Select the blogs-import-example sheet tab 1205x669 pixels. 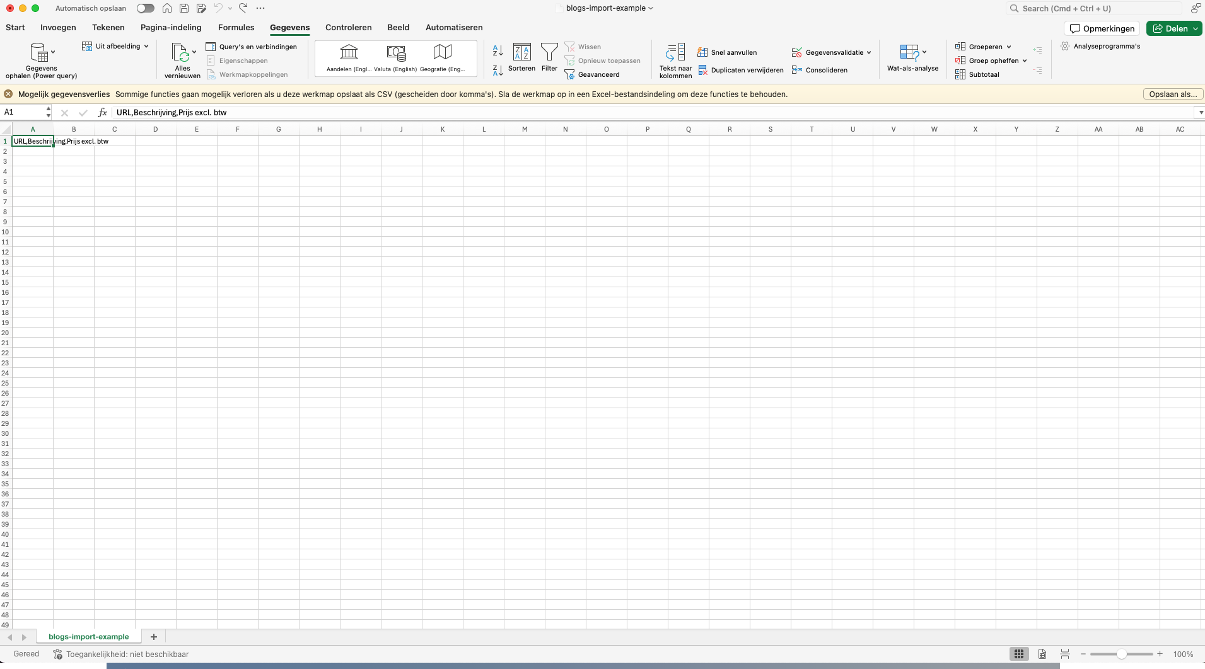coord(88,637)
